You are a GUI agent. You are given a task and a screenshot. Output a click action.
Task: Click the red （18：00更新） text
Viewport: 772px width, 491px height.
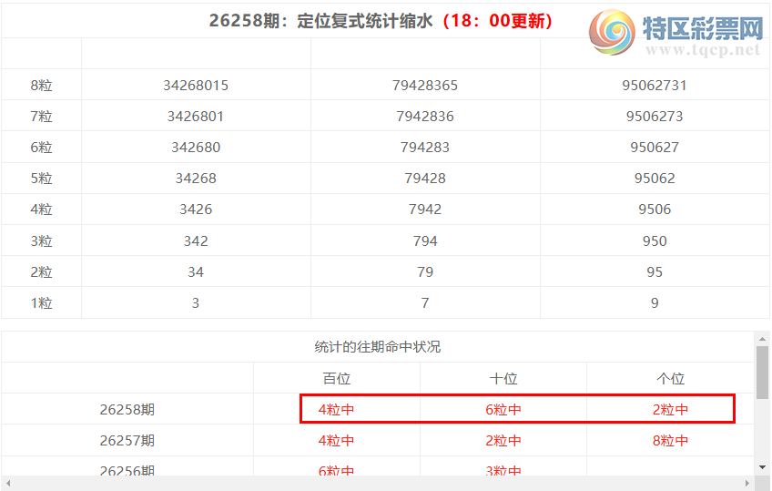tap(498, 21)
